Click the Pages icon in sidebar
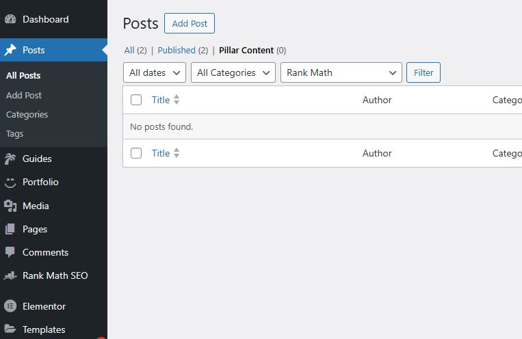 (x=10, y=229)
